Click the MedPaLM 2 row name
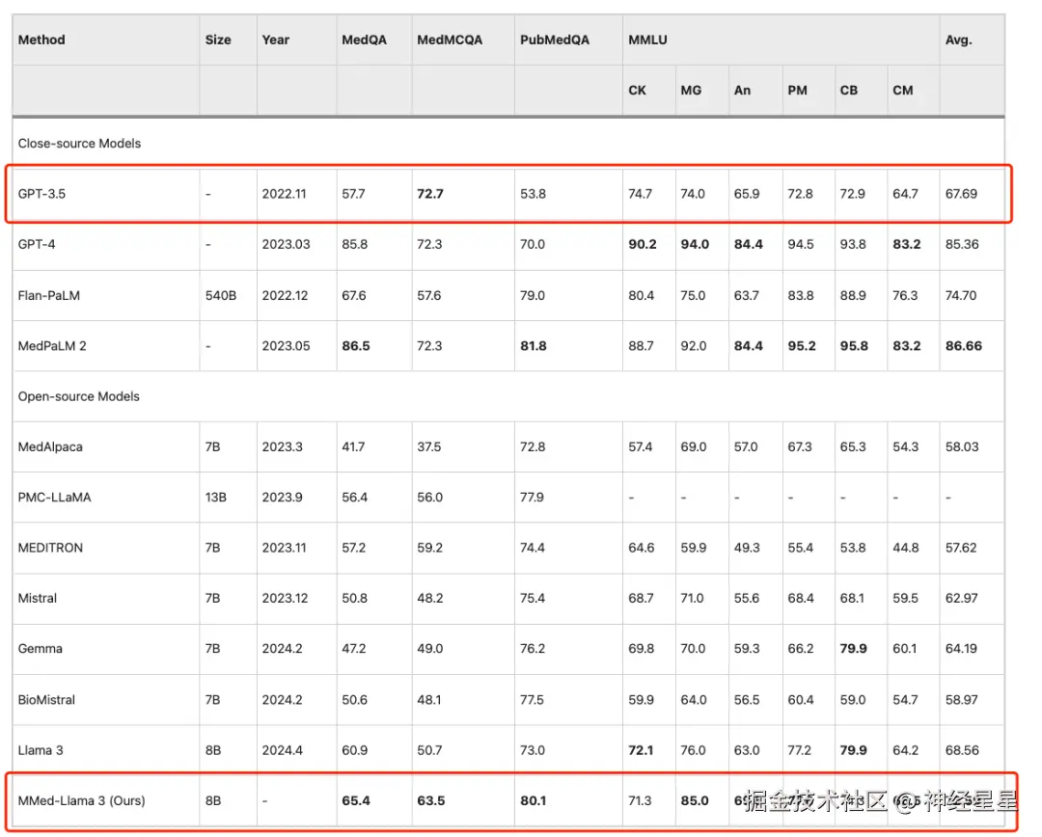Image resolution: width=1042 pixels, height=837 pixels. pos(52,346)
